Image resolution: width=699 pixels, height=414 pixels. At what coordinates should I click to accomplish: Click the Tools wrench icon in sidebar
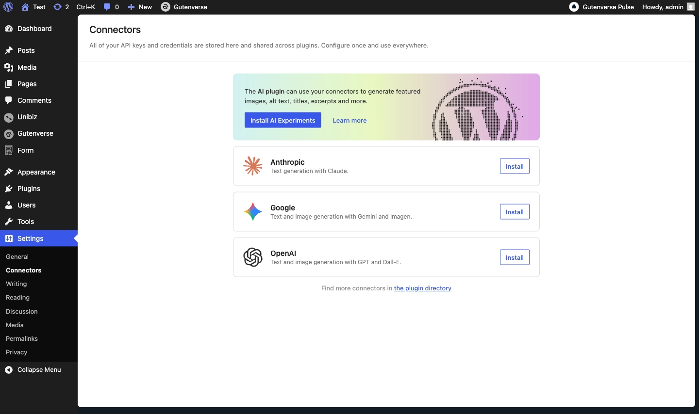tap(9, 222)
